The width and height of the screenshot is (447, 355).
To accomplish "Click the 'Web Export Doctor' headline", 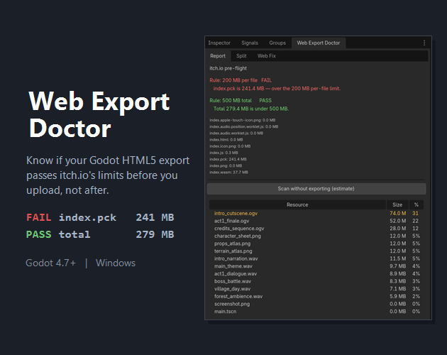I will (99, 114).
